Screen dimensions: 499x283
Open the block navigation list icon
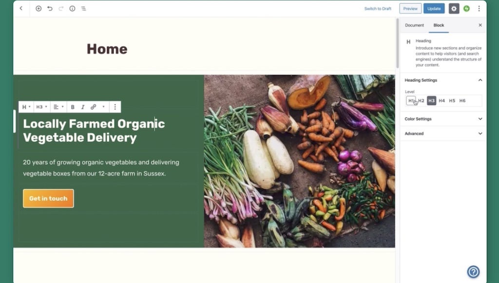point(83,9)
